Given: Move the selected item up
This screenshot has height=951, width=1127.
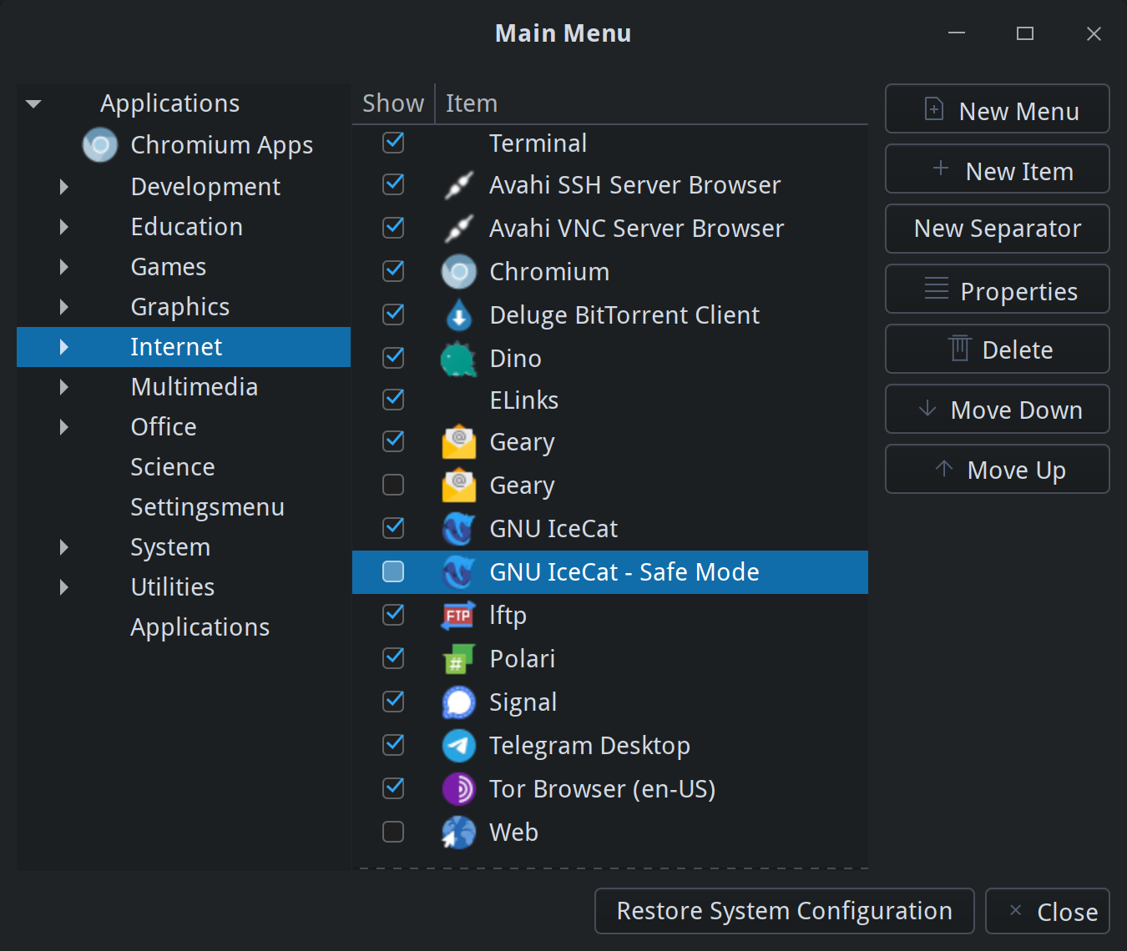Looking at the screenshot, I should point(998,469).
